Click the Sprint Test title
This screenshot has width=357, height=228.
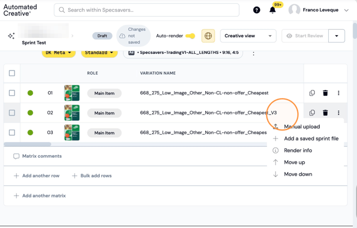(34, 43)
